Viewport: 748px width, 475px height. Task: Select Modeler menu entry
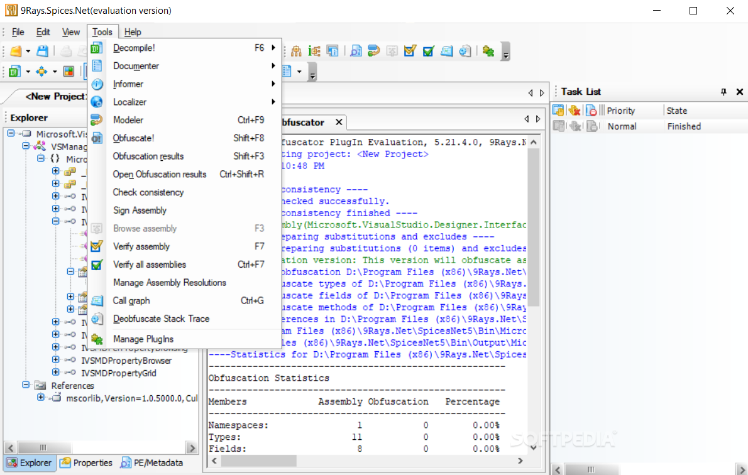(185, 120)
